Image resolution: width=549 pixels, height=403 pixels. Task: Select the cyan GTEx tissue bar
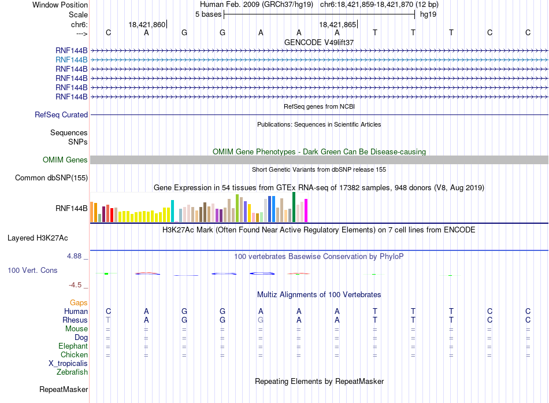[173, 211]
